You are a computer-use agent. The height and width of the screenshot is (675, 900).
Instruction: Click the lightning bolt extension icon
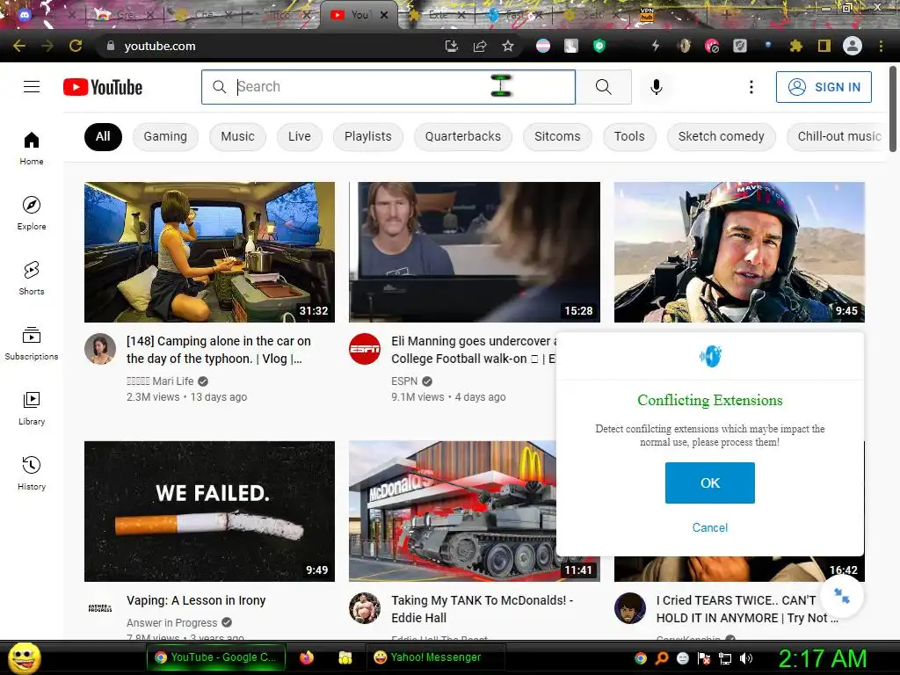point(656,46)
